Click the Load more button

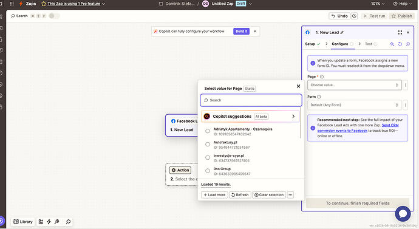(214, 195)
